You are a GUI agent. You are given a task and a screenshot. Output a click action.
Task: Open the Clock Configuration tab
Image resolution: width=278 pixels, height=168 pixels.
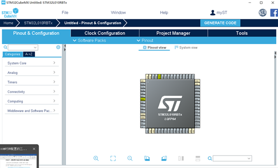pos(105,33)
